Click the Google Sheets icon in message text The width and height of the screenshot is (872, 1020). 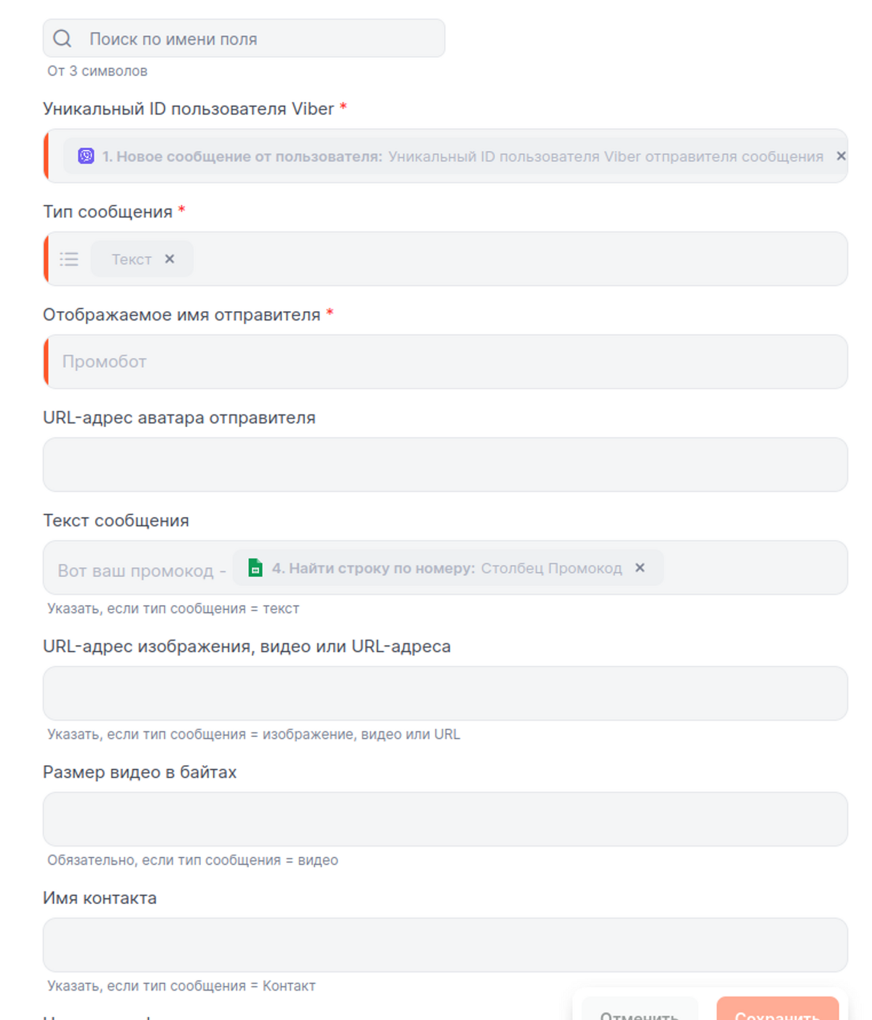pos(255,568)
